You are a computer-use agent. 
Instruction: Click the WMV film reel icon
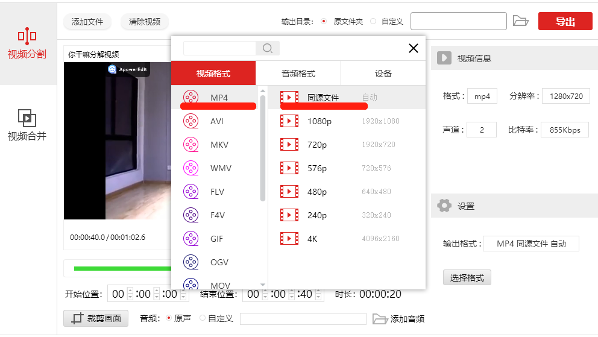pos(190,168)
